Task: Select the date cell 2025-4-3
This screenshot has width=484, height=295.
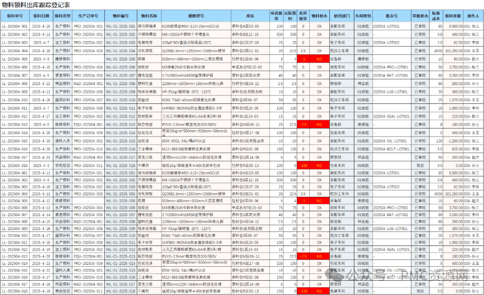Action: 41,166
